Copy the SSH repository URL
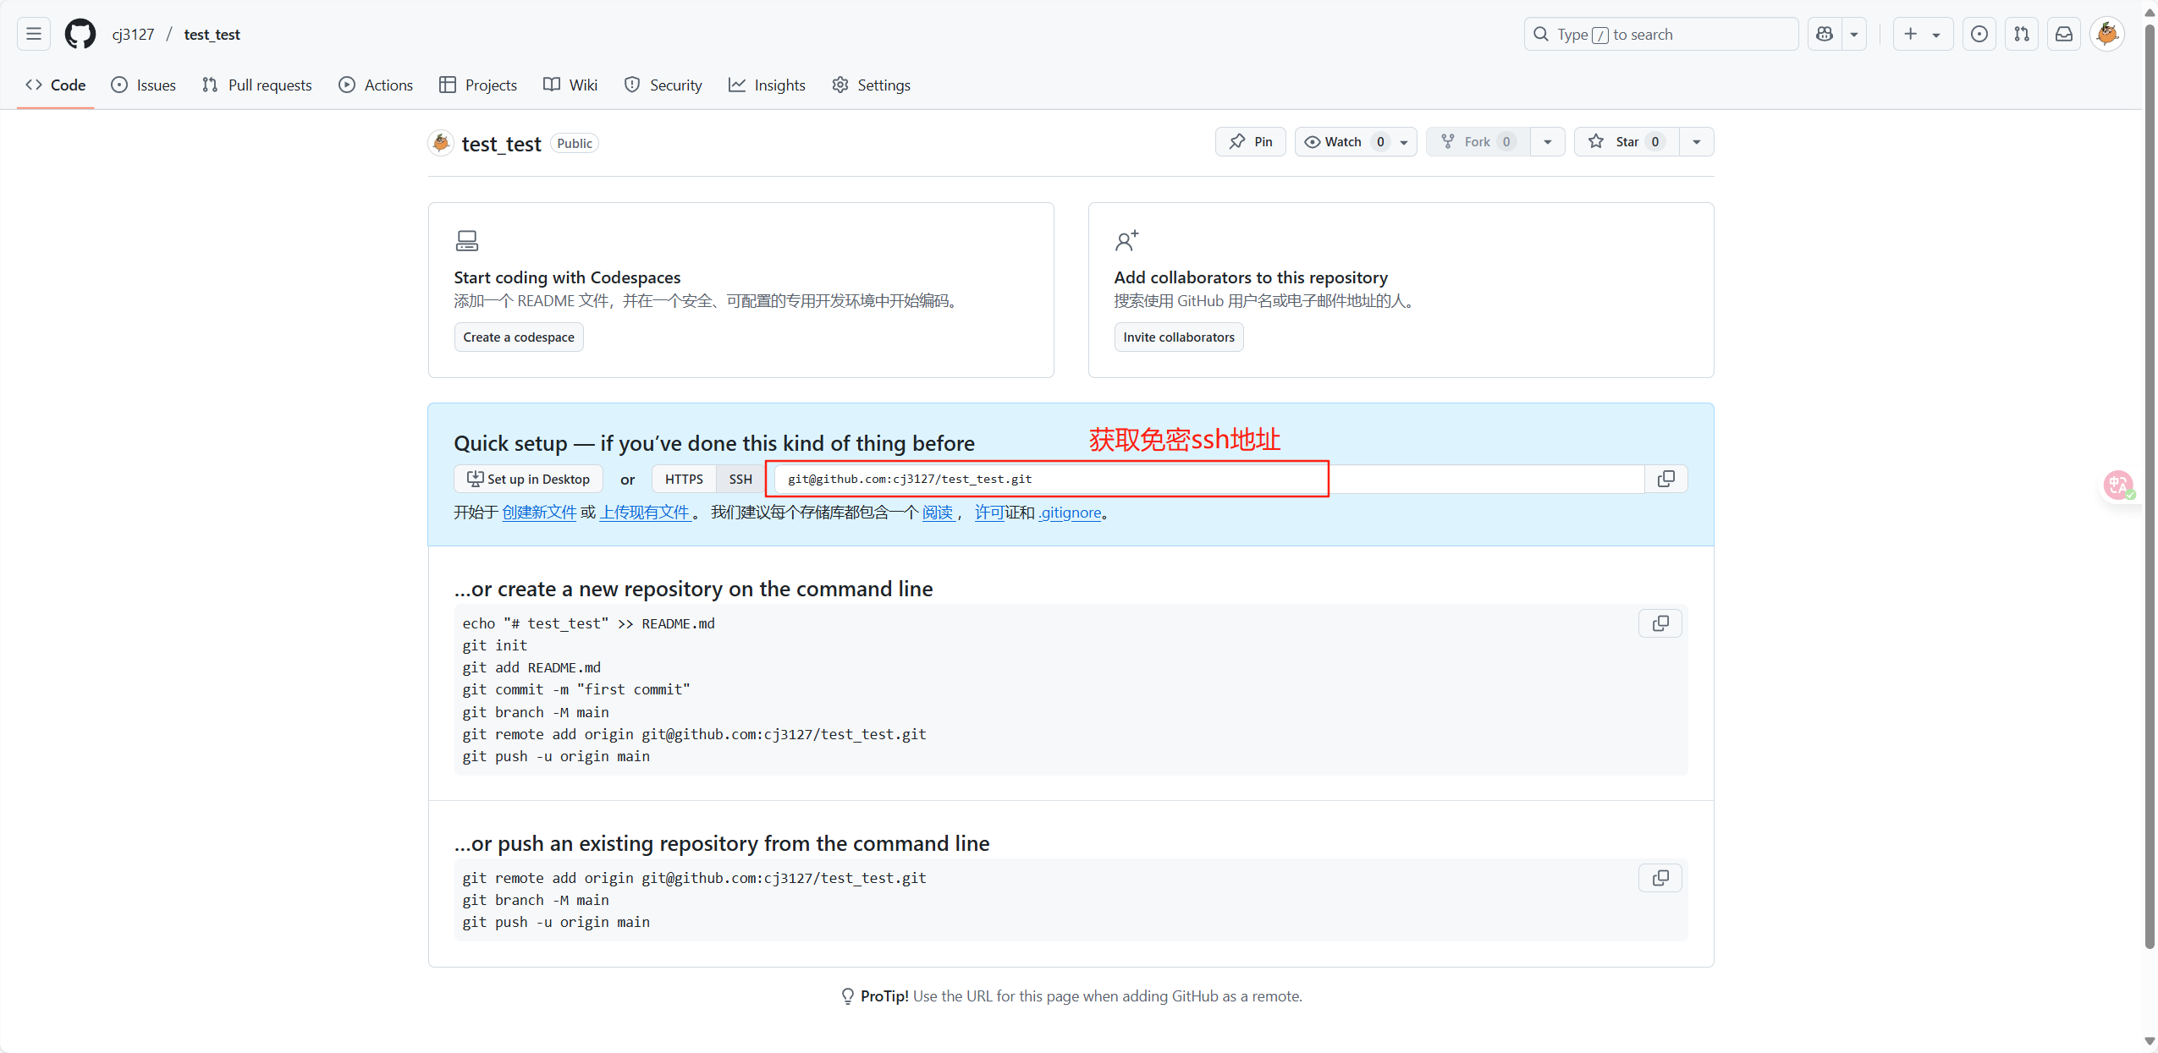This screenshot has width=2158, height=1053. click(1666, 479)
